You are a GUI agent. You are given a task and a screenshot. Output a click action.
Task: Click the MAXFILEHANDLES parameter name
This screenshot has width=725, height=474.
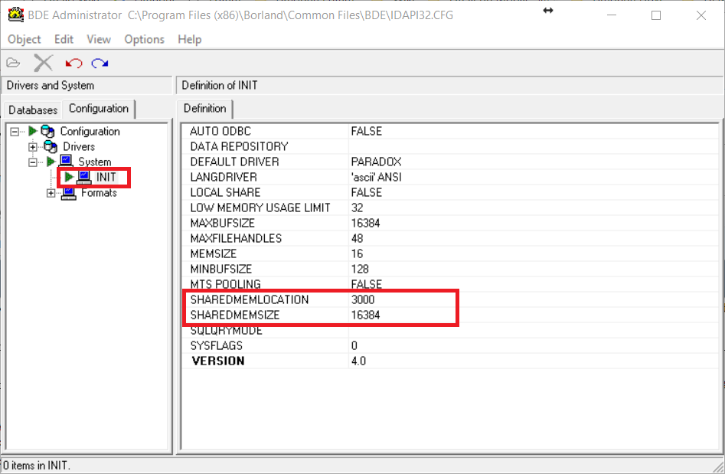point(236,238)
